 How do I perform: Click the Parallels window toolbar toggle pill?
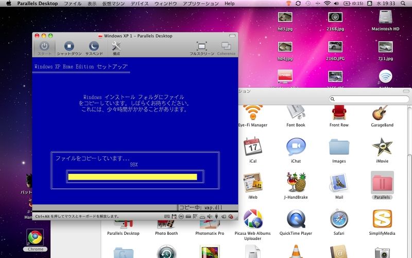click(x=232, y=36)
